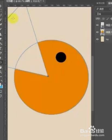Select the Rectangular Marquee tool

[1, 11]
